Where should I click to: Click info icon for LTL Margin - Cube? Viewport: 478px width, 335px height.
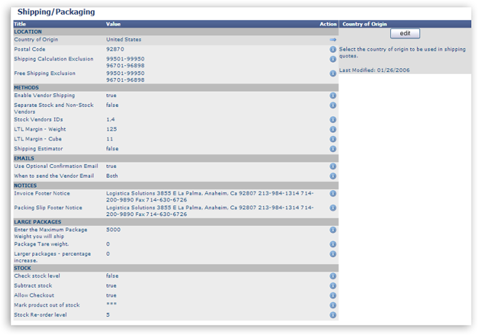[333, 139]
